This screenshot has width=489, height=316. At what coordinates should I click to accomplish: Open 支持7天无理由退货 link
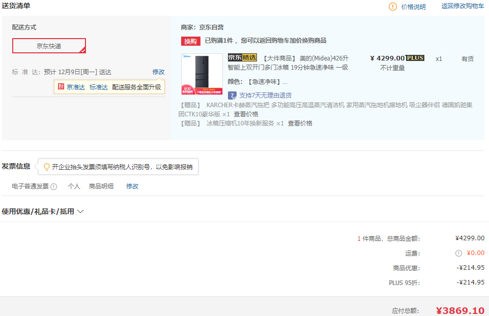265,96
